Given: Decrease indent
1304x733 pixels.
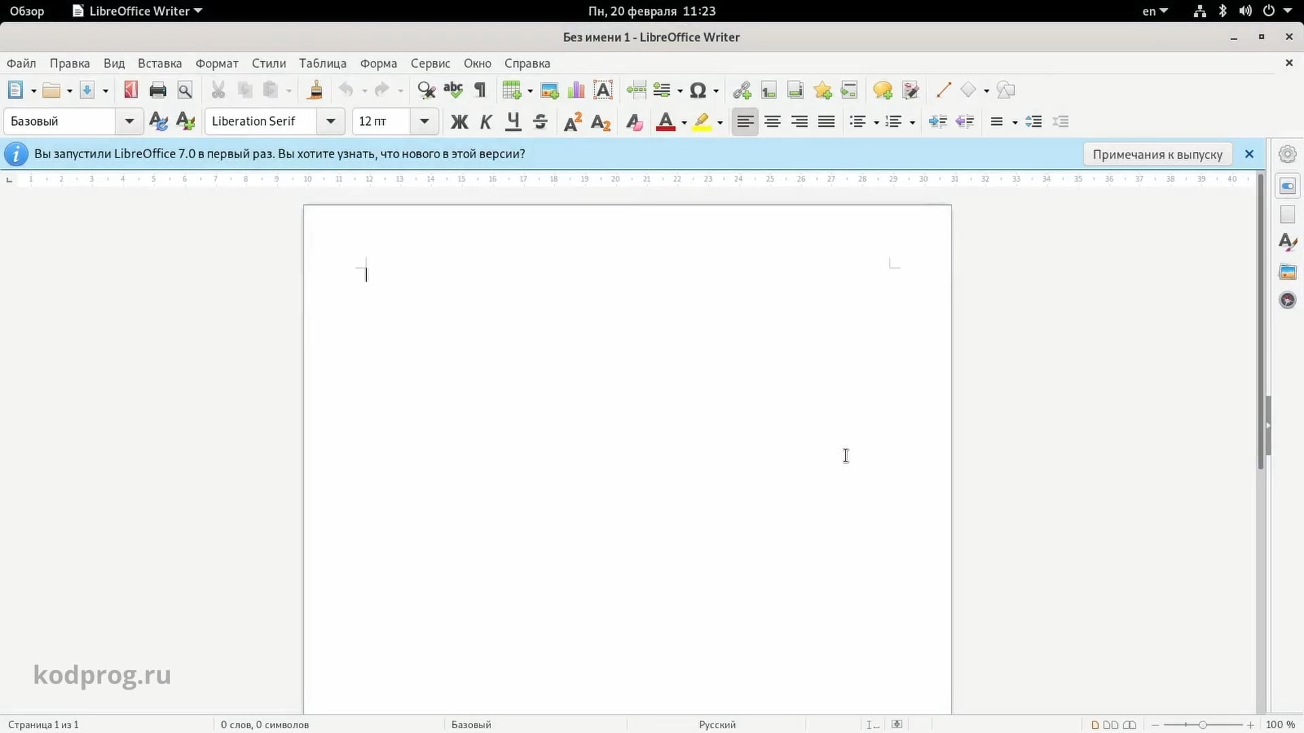Looking at the screenshot, I should point(964,121).
